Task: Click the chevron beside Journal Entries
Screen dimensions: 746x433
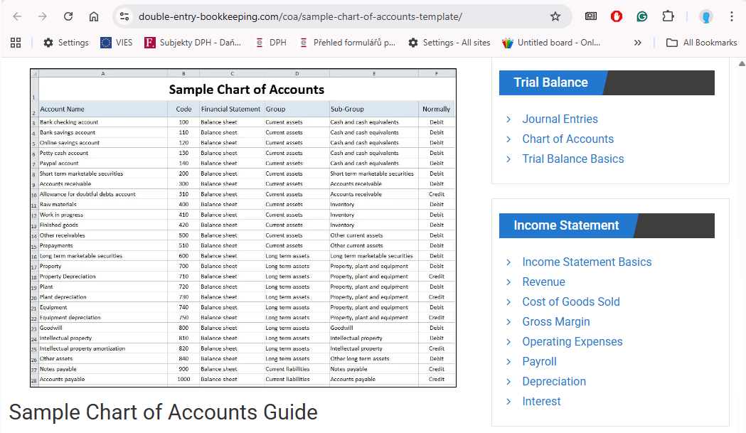Action: (x=508, y=119)
